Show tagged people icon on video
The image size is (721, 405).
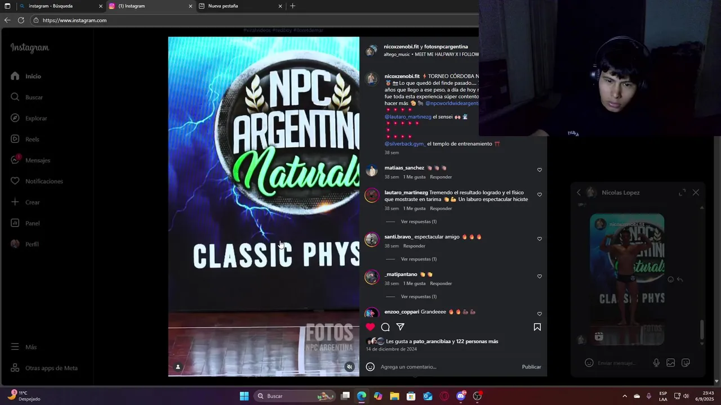(178, 367)
